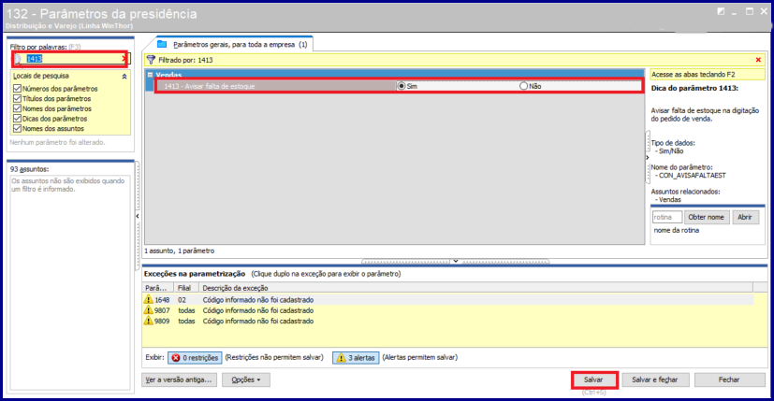Click 'CON_AVISAFALTAEST' parameter name
774x401 pixels.
692,175
